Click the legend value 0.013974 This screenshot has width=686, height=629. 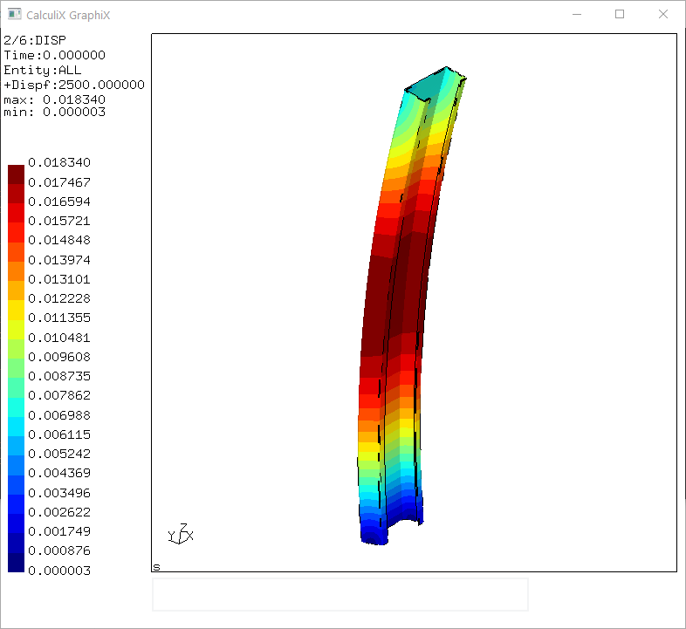(59, 260)
